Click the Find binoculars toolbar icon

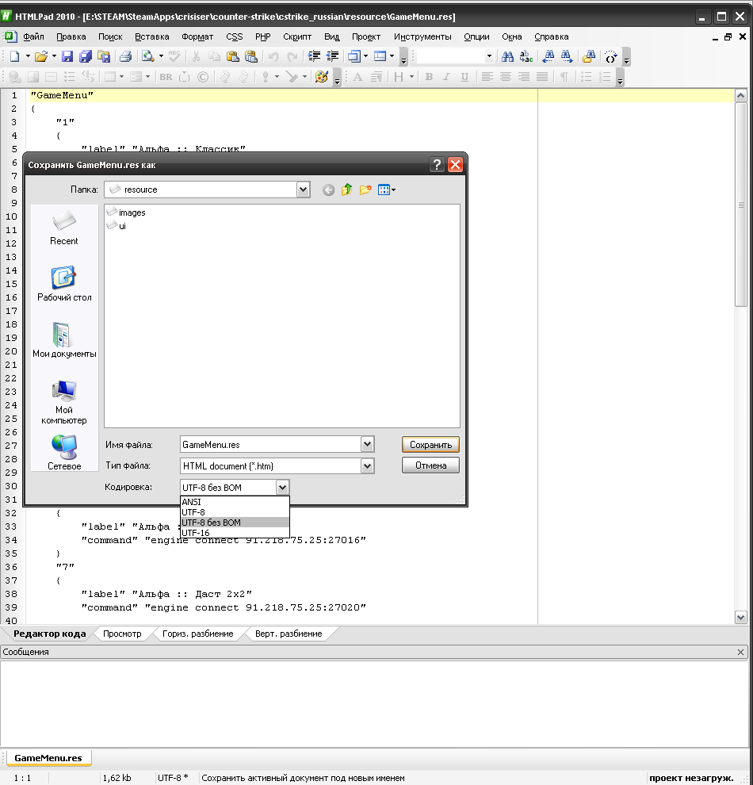pos(507,56)
